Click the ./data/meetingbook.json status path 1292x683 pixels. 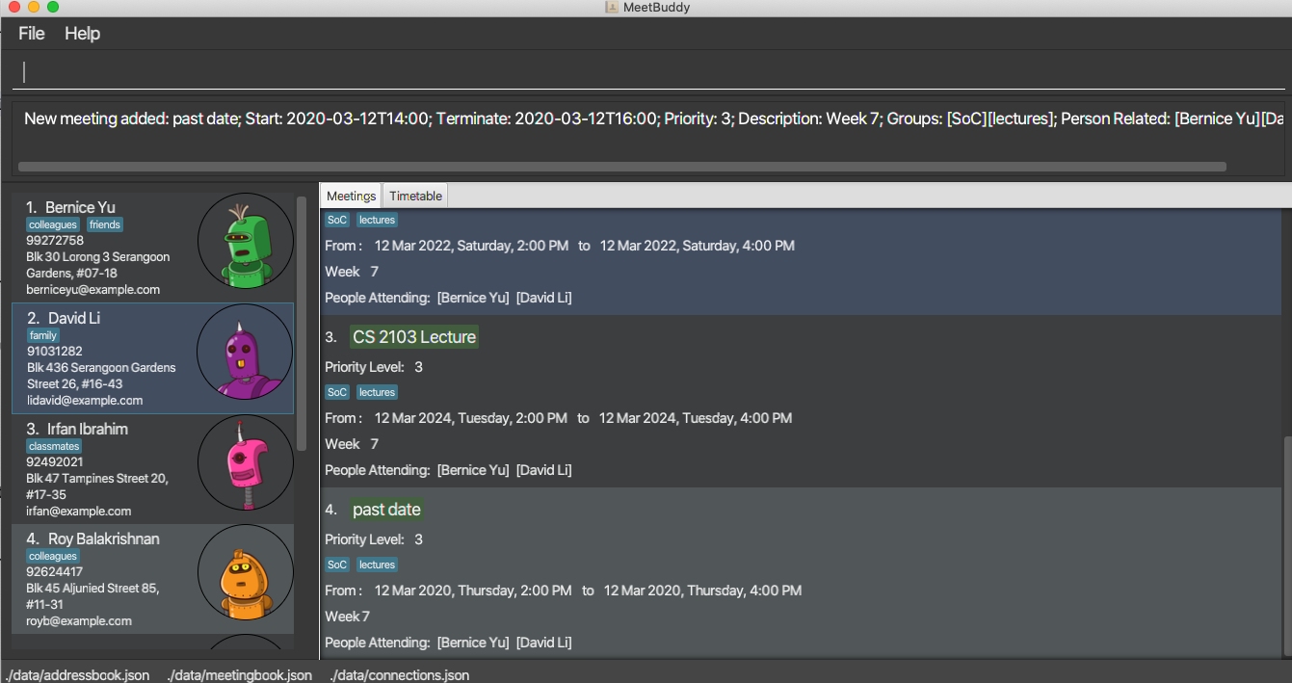240,675
